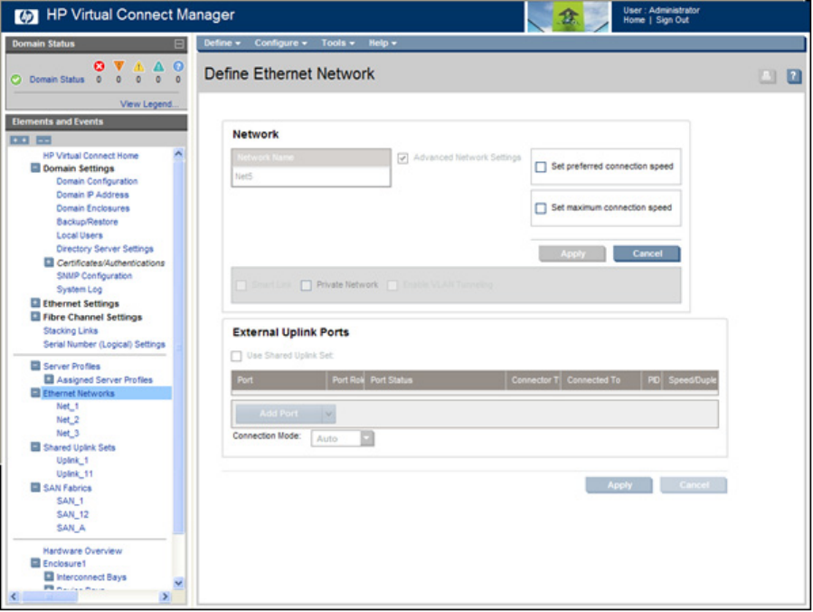Check the Private Network option
The image size is (813, 612).
coord(306,285)
